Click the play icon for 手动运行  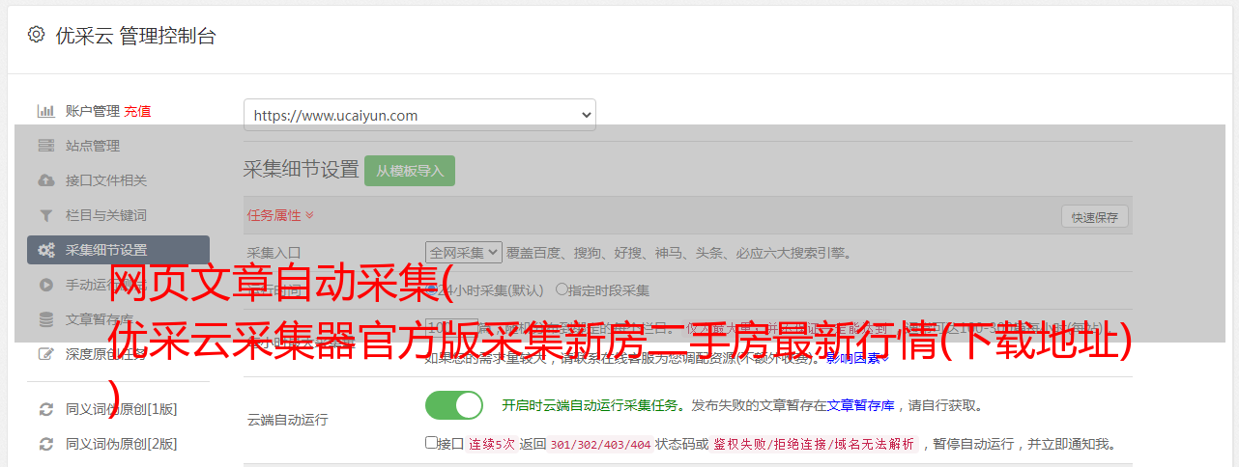(45, 285)
